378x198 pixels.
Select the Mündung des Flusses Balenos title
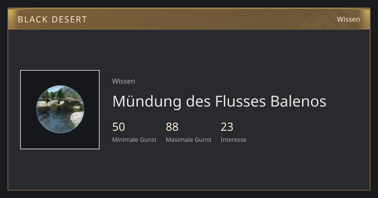[x=219, y=101]
